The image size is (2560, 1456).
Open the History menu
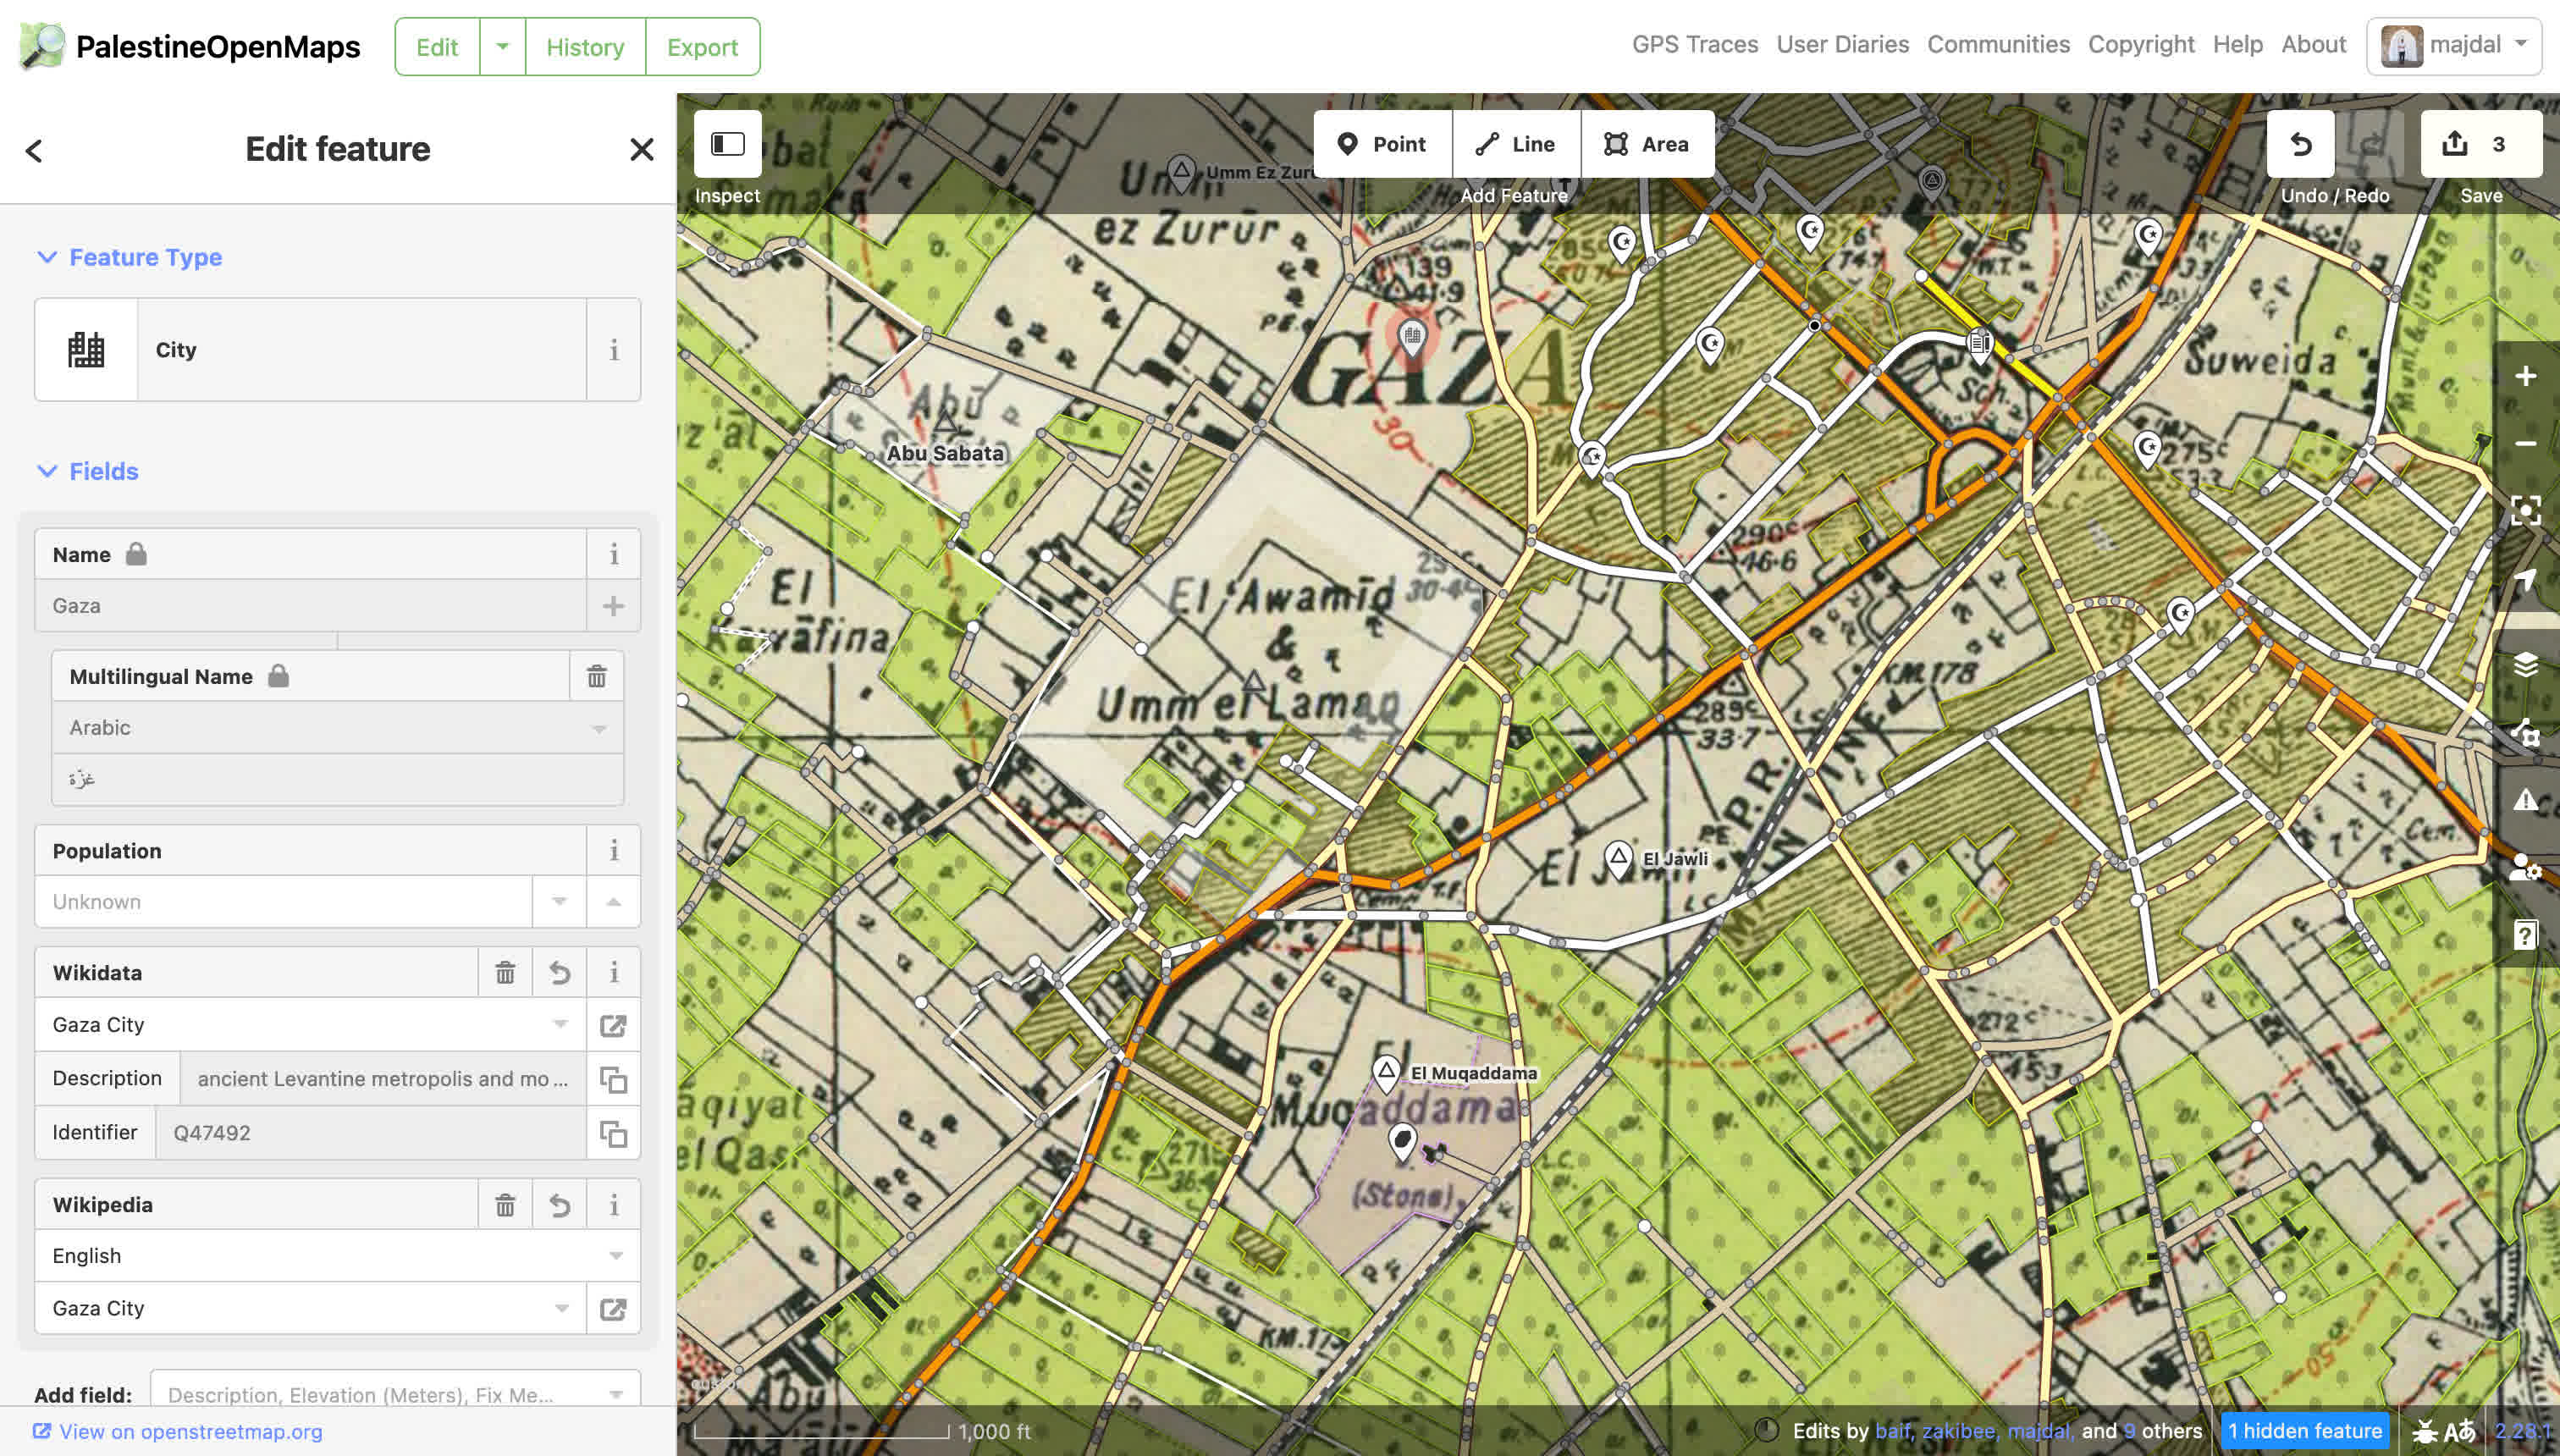(585, 46)
